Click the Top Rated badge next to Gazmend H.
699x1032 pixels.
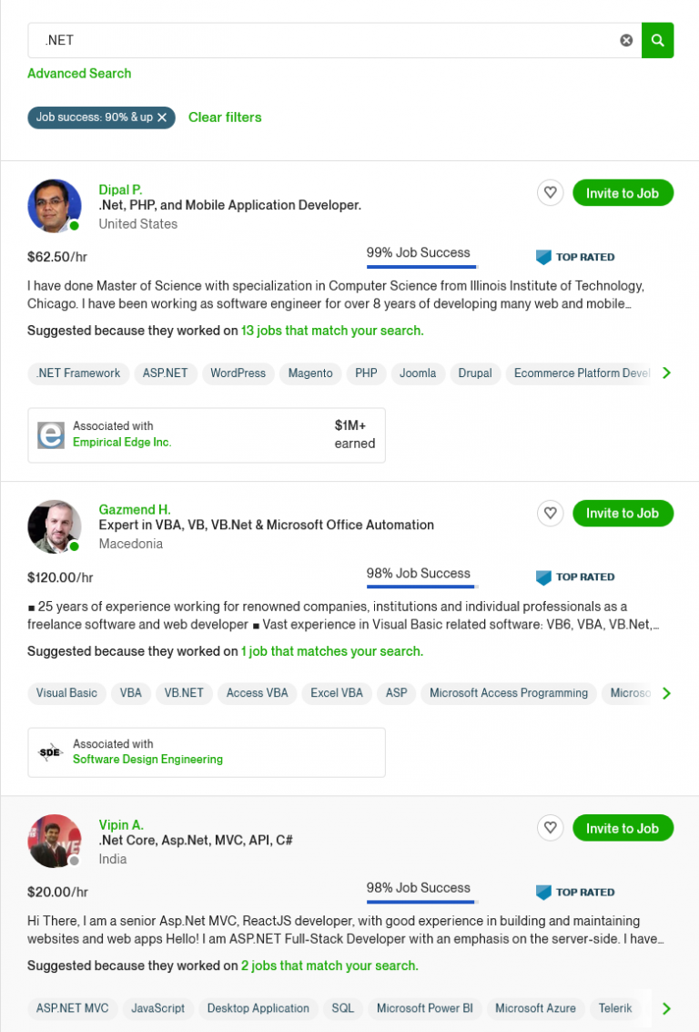click(575, 577)
